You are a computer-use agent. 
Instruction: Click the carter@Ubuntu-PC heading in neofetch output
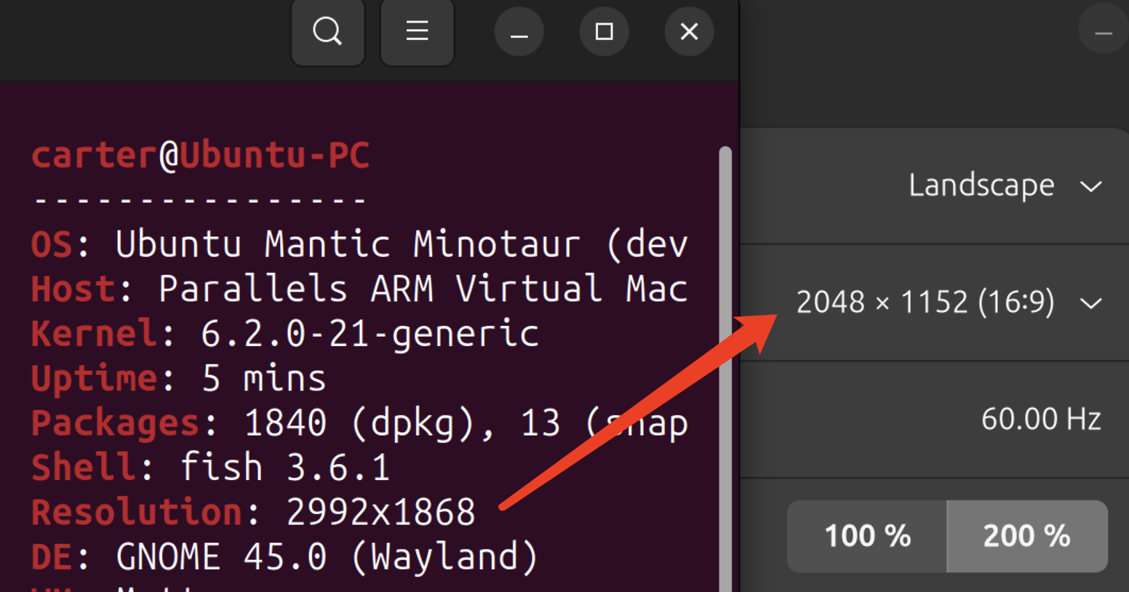tap(199, 154)
